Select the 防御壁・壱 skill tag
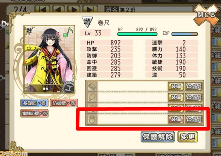The width and height of the screenshot is (221, 156). (64, 103)
